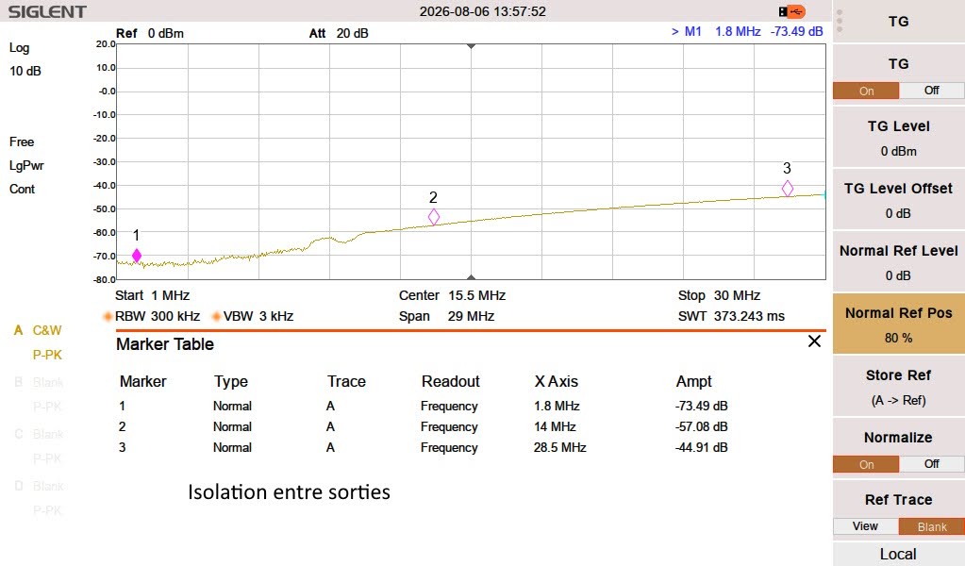The image size is (965, 566).
Task: Click the 1.8 MHz cell in Marker Table
Action: (557, 406)
